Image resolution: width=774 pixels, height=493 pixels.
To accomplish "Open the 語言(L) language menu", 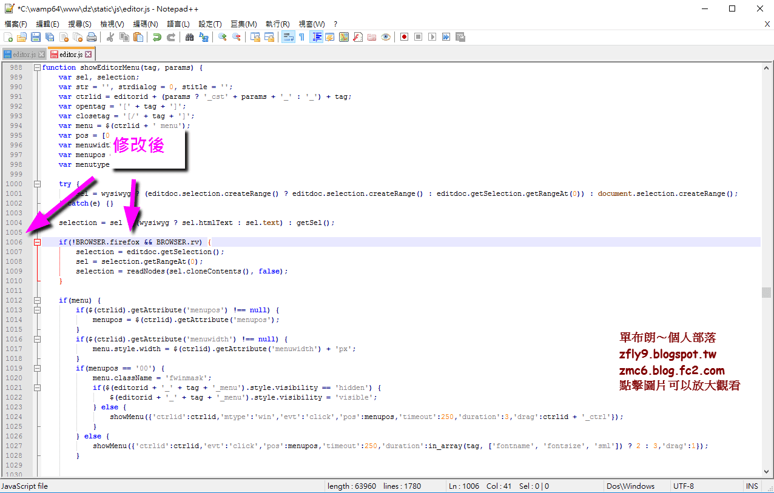I will click(x=178, y=24).
